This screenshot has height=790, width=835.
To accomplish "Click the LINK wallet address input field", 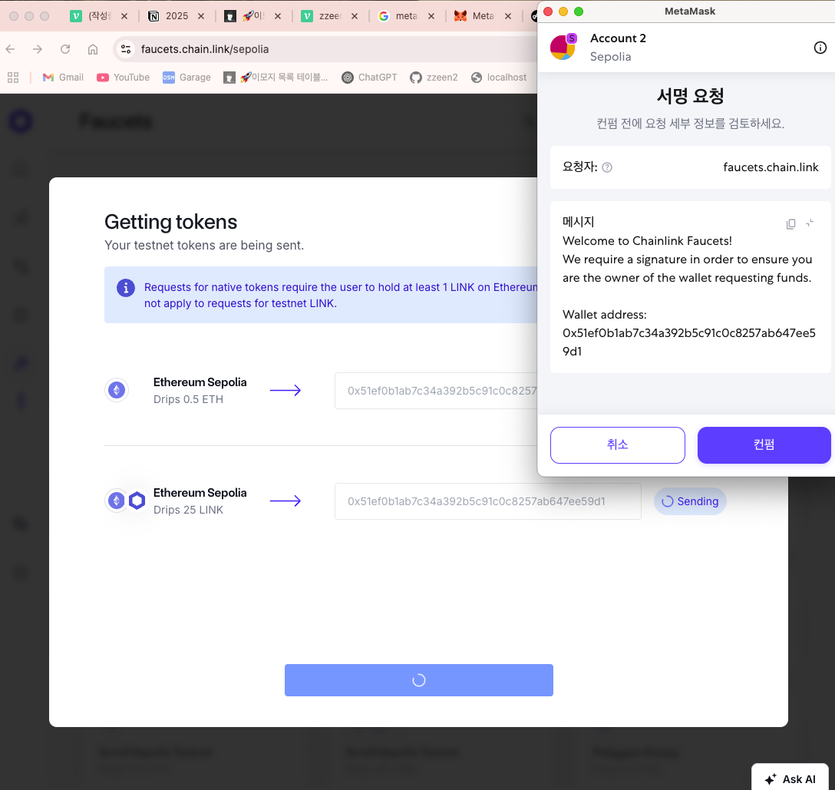I will coord(488,501).
